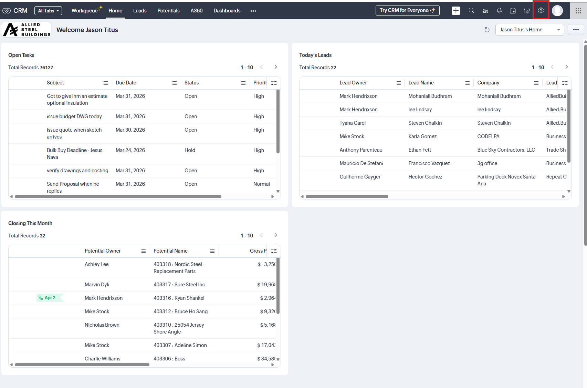Click the refresh icon beside home selector
587x388 pixels.
pos(487,30)
